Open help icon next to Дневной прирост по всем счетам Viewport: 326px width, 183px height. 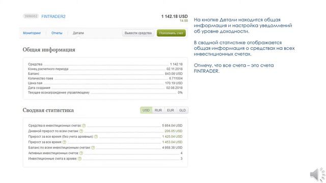click(x=81, y=131)
